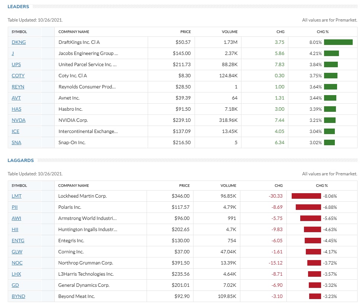Select the LAGGARDS section heading

[x=20, y=160]
